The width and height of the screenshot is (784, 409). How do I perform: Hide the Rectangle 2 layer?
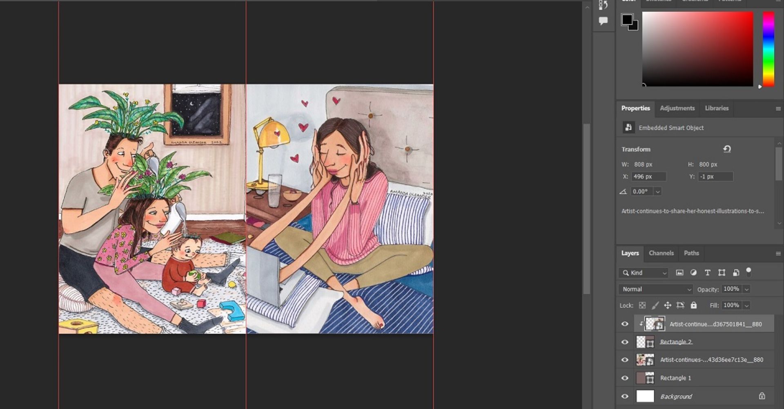coord(625,342)
